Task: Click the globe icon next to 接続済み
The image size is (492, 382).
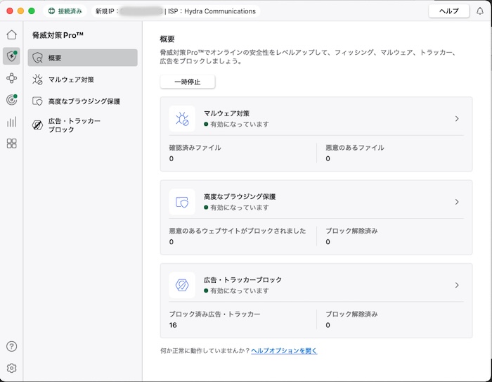Action: point(51,11)
